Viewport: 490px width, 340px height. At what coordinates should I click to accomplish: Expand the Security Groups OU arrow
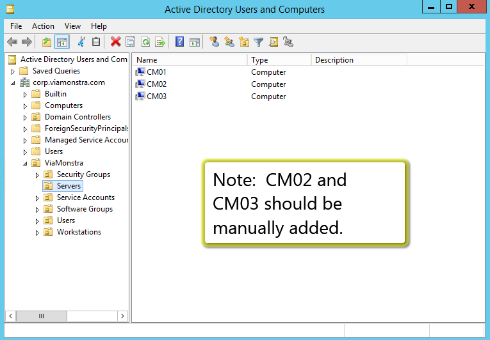[x=37, y=175]
